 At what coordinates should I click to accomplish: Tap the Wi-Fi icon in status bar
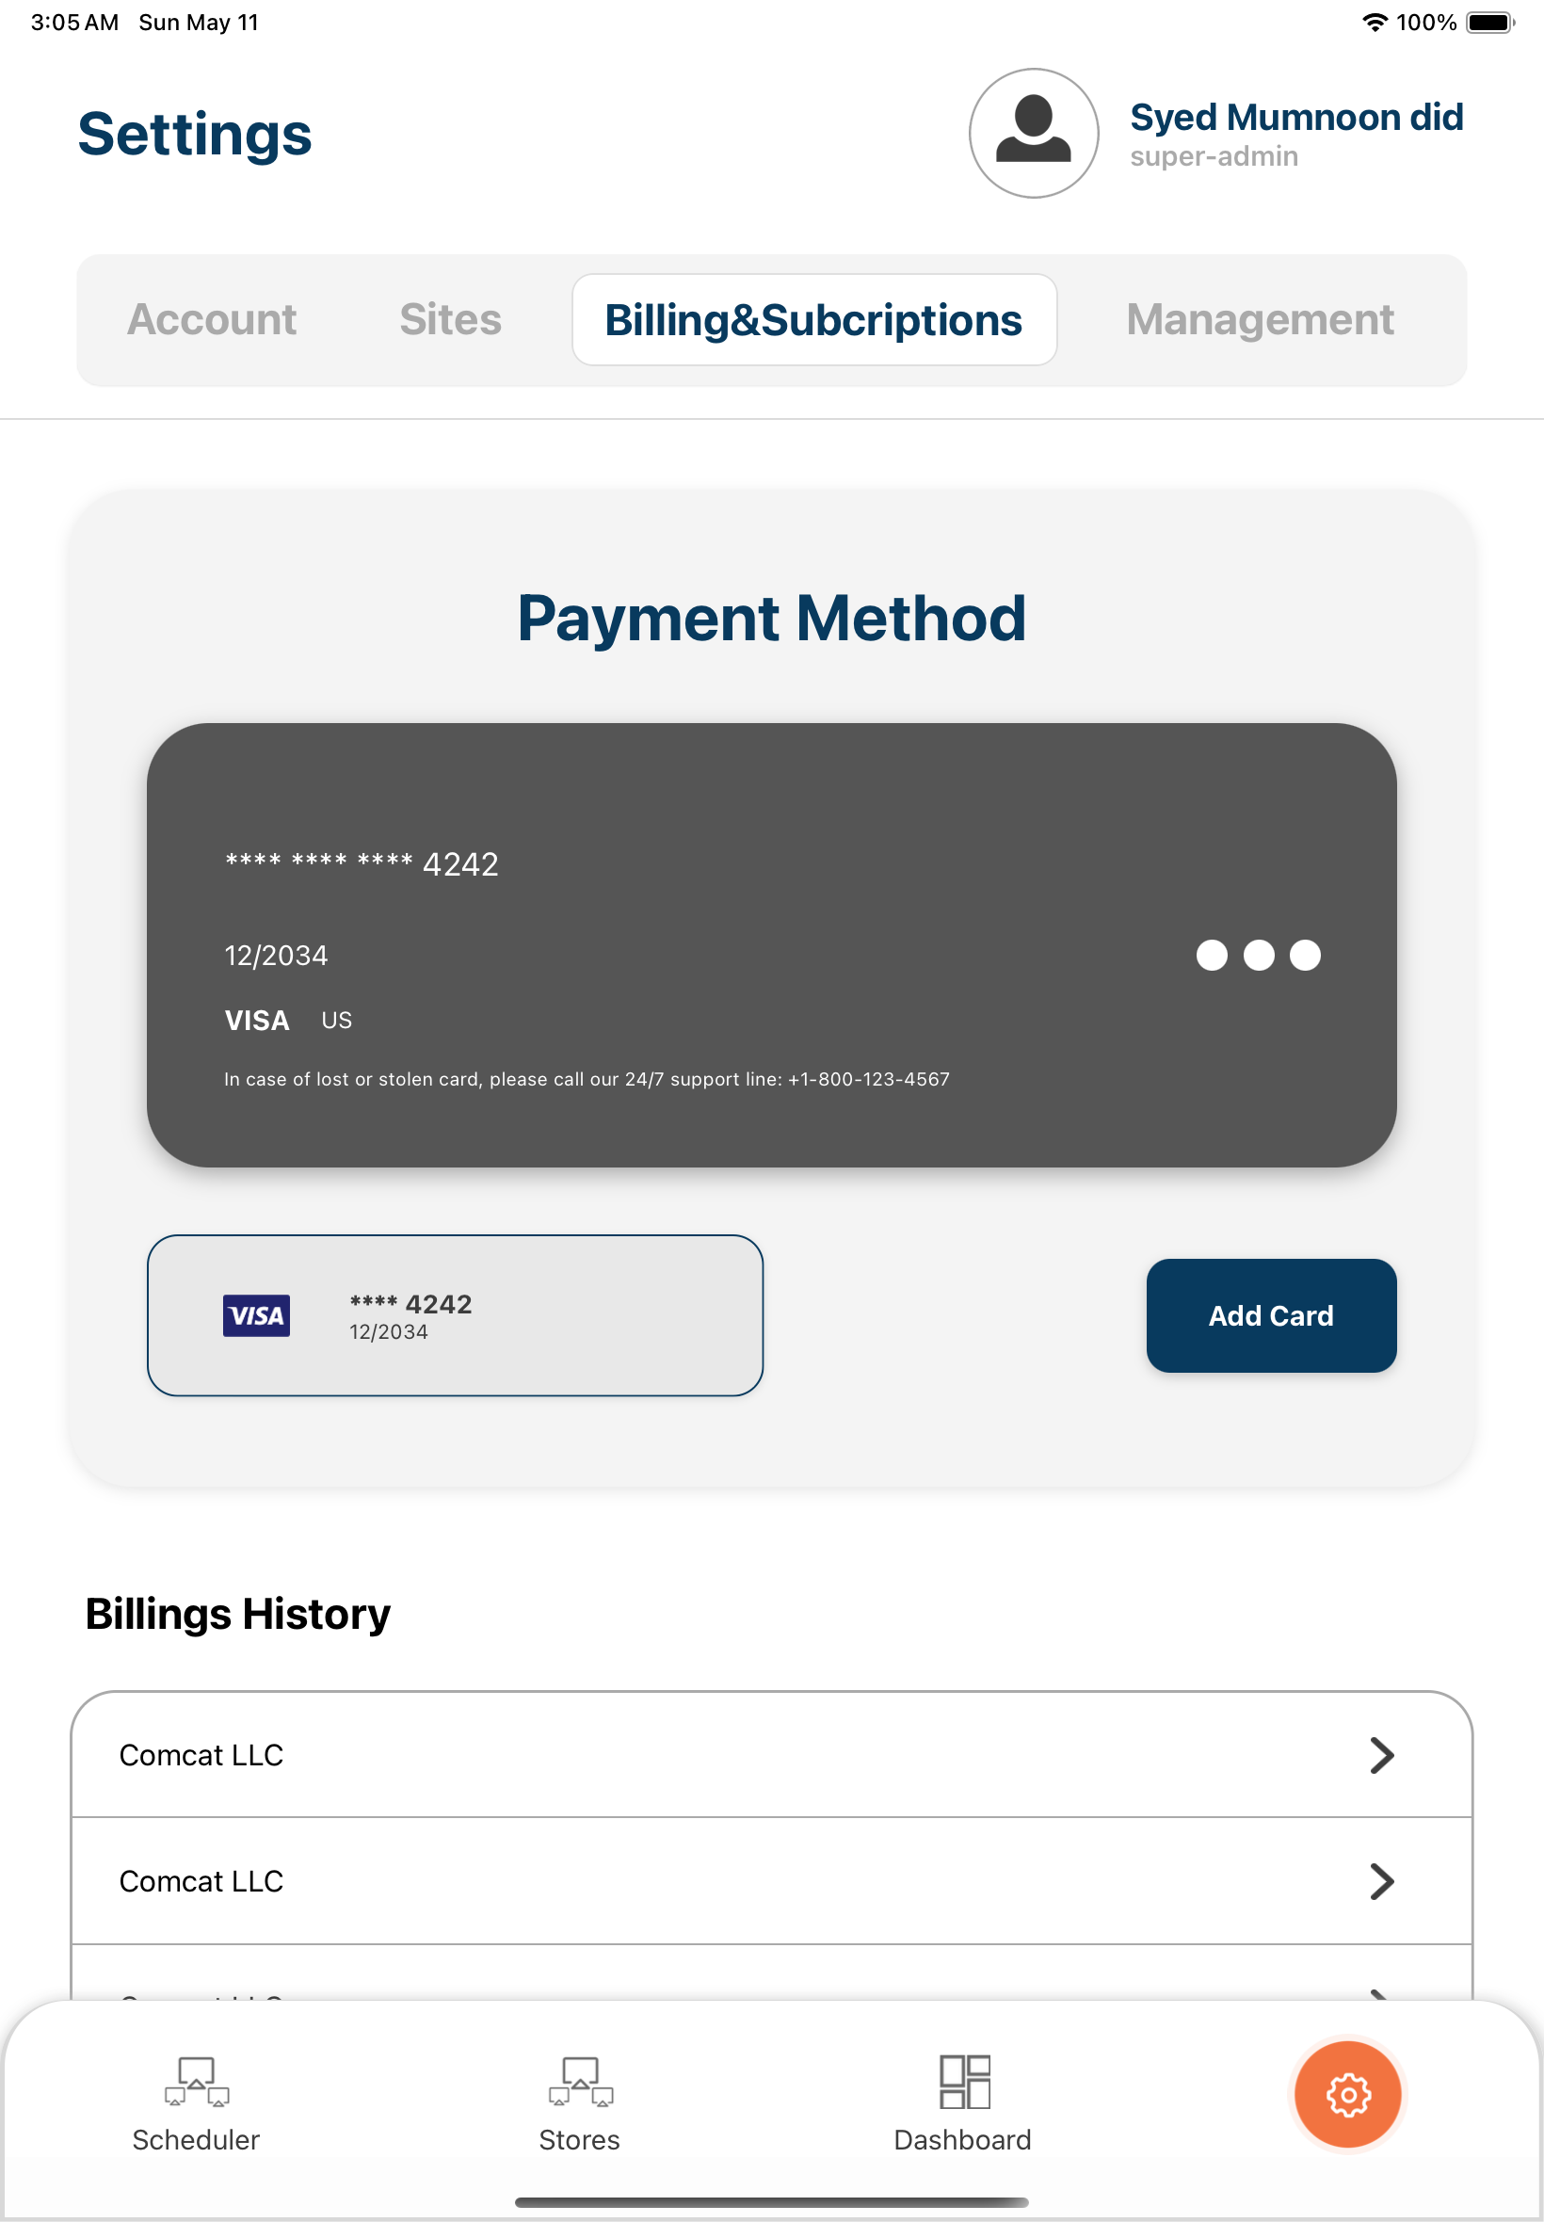coord(1374,23)
